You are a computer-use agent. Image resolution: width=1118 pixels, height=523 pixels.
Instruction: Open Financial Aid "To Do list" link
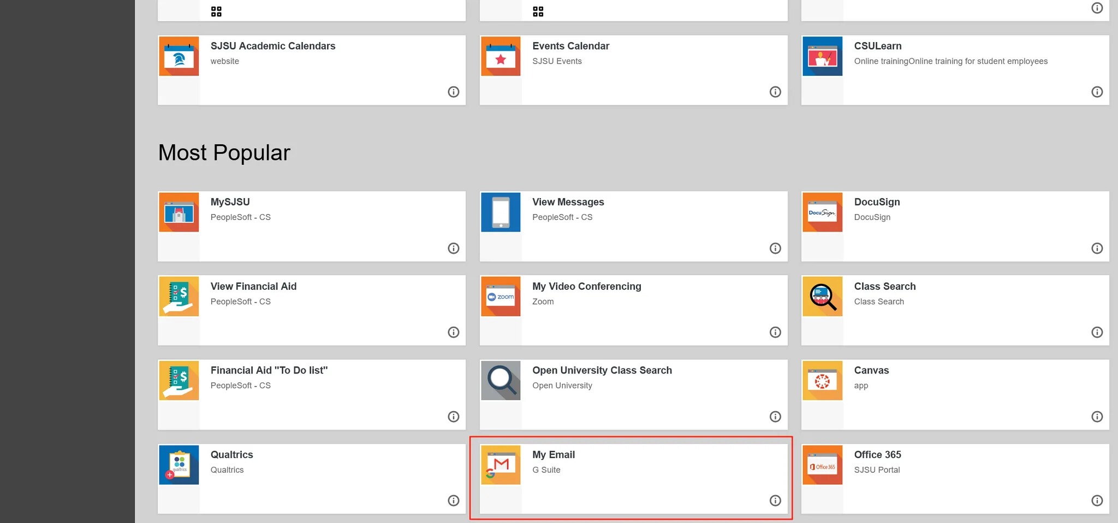pos(269,371)
